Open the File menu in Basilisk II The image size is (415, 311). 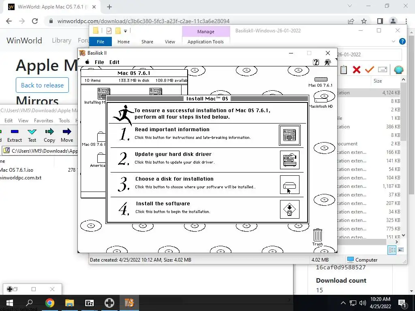(x=99, y=62)
